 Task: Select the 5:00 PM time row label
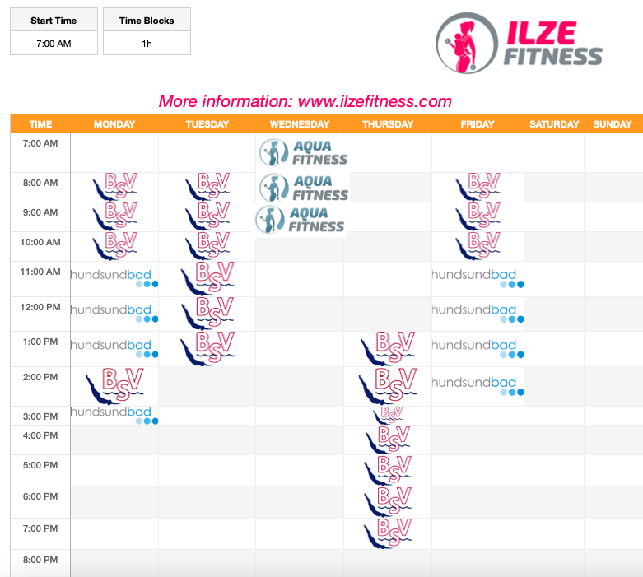point(40,465)
